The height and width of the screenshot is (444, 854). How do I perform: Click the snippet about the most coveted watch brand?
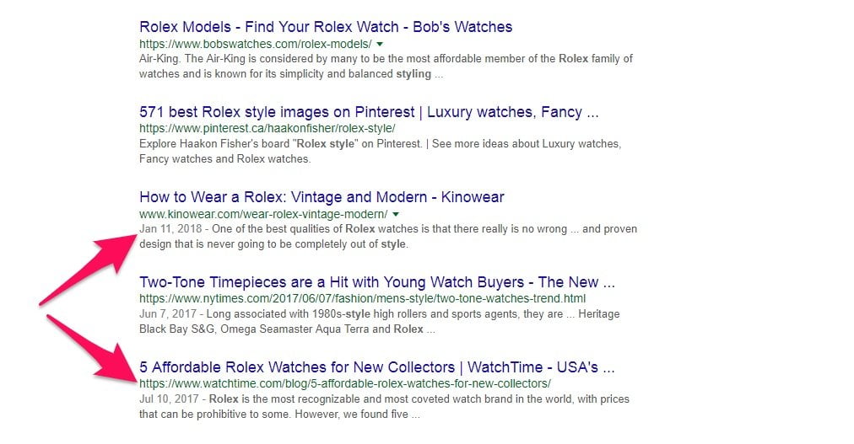pyautogui.click(x=385, y=406)
